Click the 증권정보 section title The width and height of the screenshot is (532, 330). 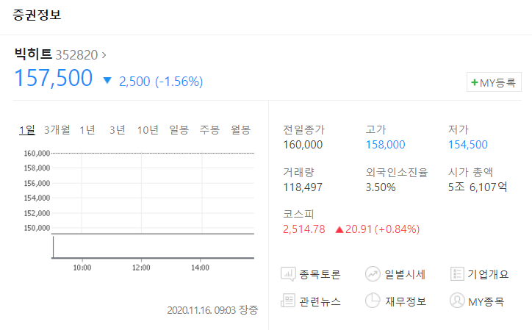[37, 15]
